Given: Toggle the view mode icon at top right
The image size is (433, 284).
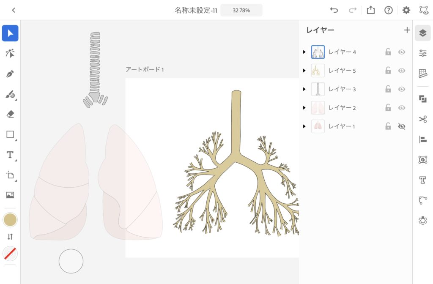Looking at the screenshot, I should coord(424,10).
